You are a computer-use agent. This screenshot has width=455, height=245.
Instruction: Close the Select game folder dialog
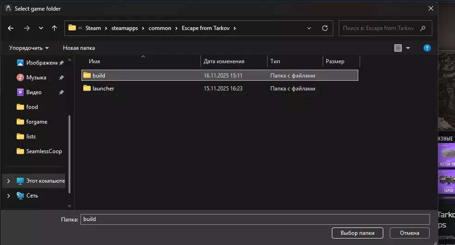[430, 8]
